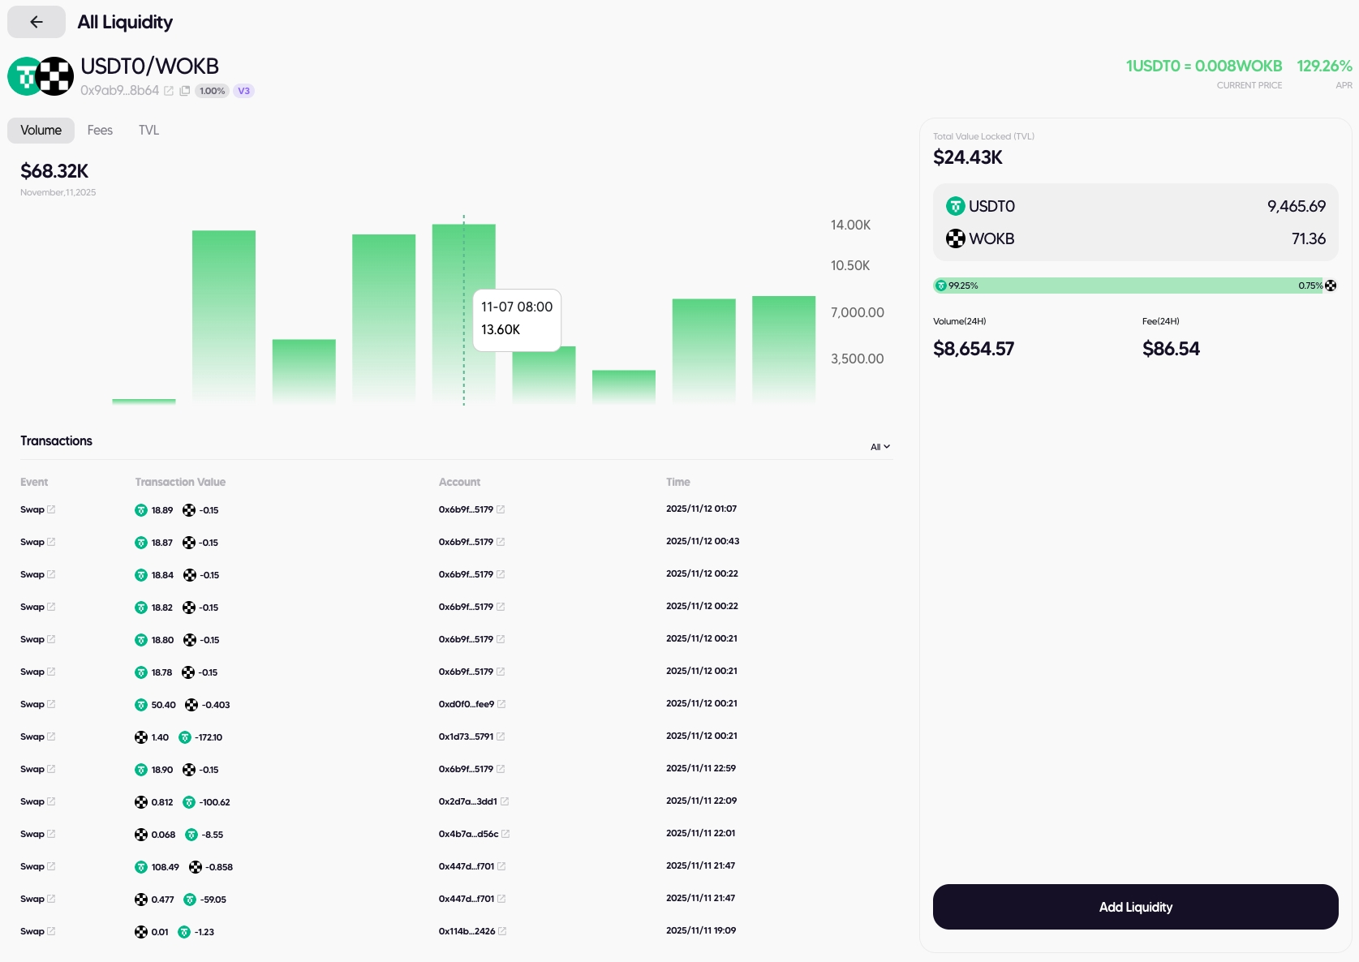1359x962 pixels.
Task: Open pool address 0x9ab9...8b64 in explorer
Action: pos(169,91)
